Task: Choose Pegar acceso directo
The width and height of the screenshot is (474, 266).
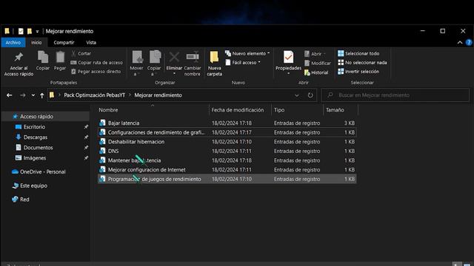Action: point(96,72)
